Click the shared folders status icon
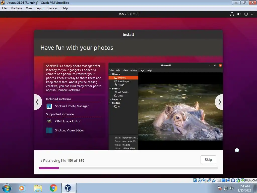 tap(219, 180)
